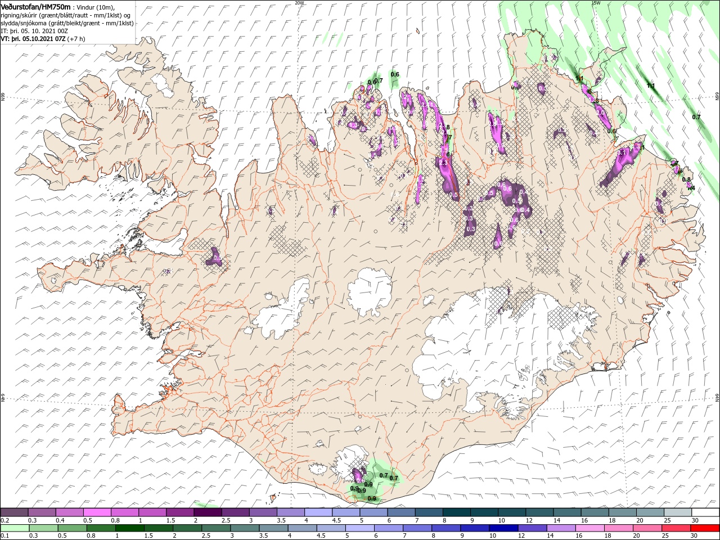Screen dimensions: 720x540
Task: Pick the darkest purple swatch labeled 2
Action: tap(207, 512)
